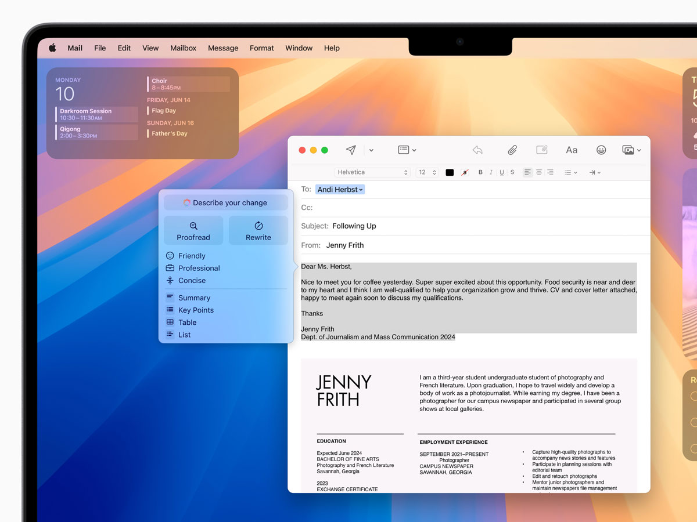Open the Helvetica font family dropdown

[x=373, y=172]
